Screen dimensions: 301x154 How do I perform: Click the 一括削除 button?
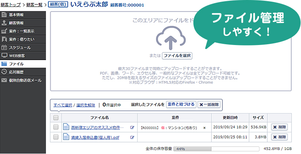(209, 105)
